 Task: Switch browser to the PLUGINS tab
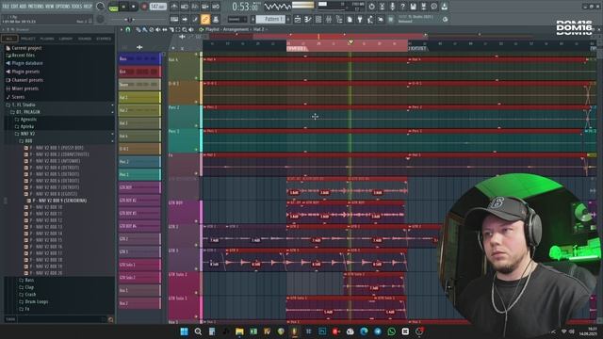[x=47, y=39]
